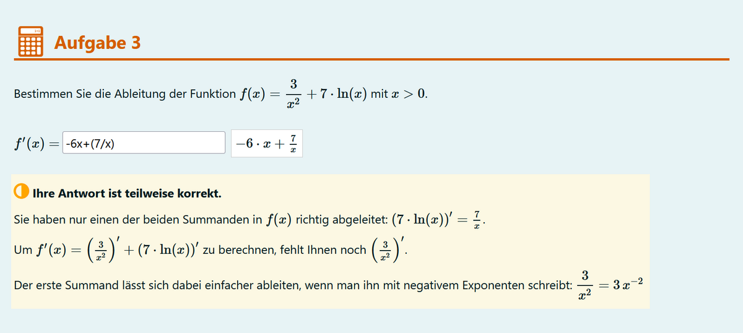
Task: Click the 7·ln(x) term in the task statement
Action: coord(337,94)
